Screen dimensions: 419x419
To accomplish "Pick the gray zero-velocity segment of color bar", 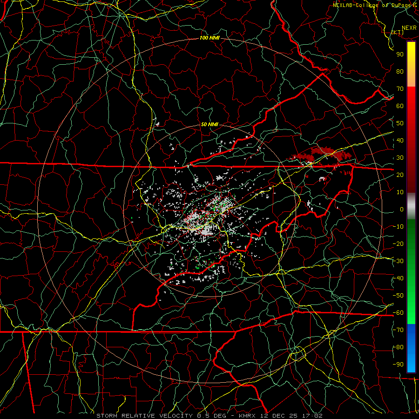I will click(x=411, y=206).
